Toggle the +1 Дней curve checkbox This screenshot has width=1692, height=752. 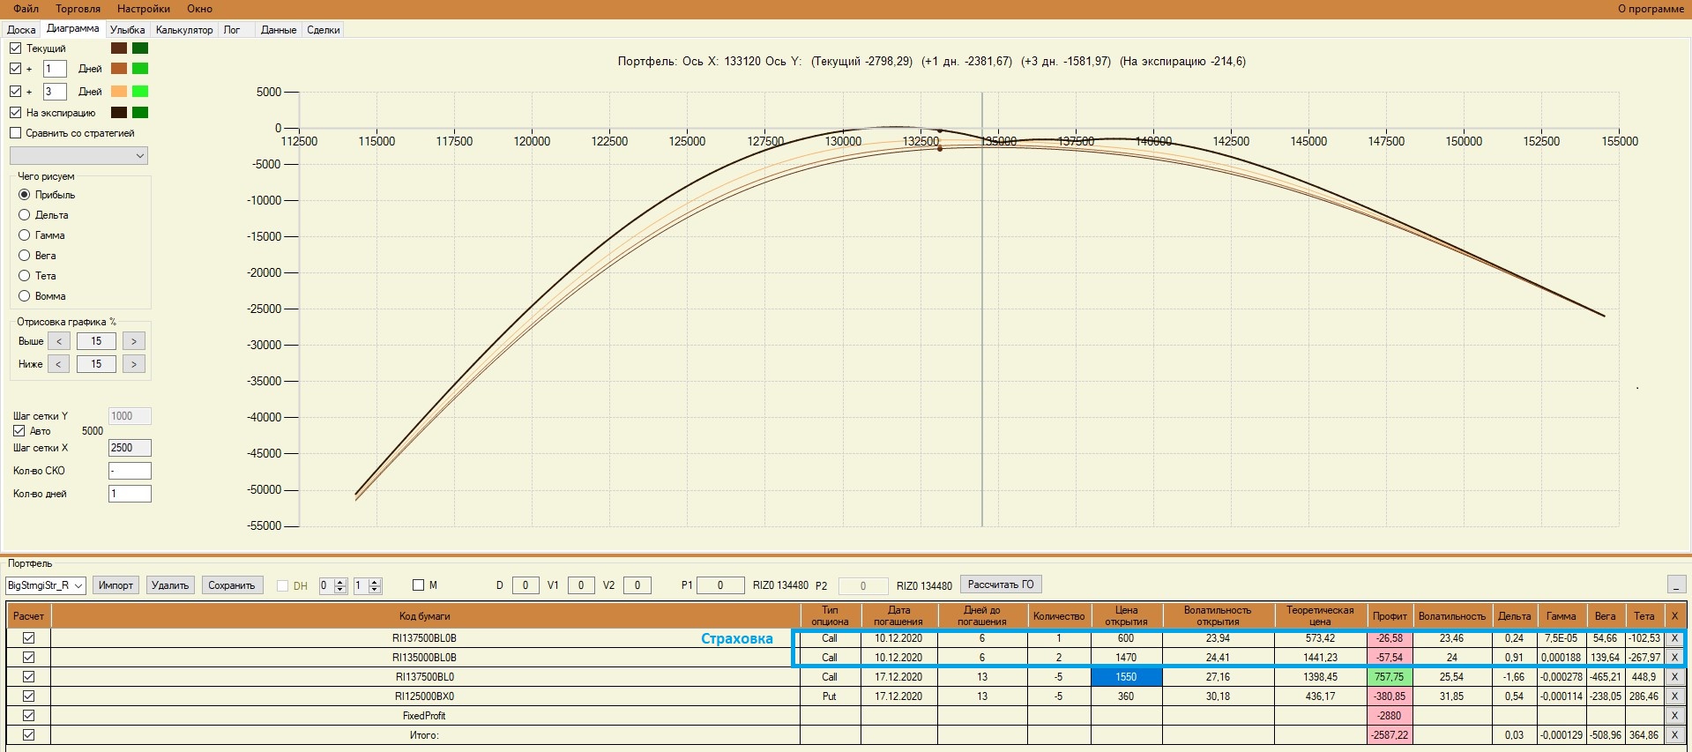click(x=16, y=69)
